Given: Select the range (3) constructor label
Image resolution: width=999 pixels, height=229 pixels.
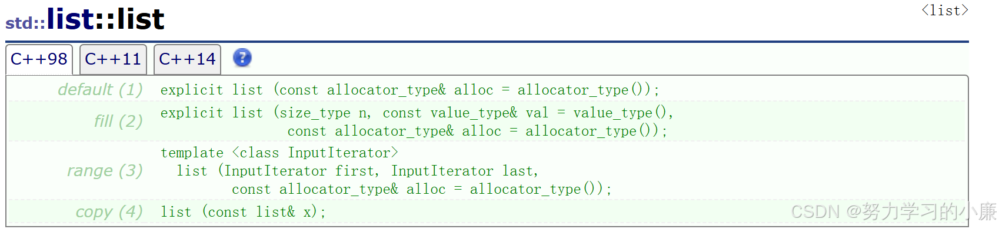Looking at the screenshot, I should pyautogui.click(x=105, y=170).
